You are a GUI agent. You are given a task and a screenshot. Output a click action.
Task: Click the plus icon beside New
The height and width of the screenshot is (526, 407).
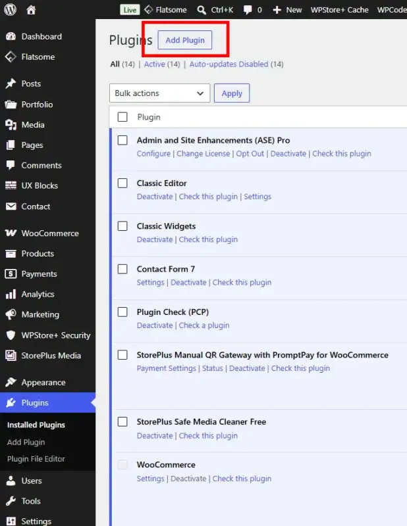pyautogui.click(x=277, y=10)
